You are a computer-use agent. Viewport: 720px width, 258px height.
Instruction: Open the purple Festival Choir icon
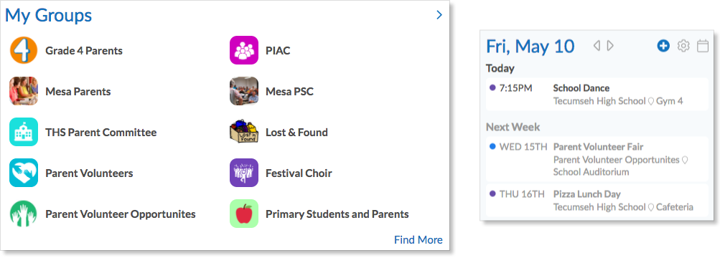pos(244,173)
